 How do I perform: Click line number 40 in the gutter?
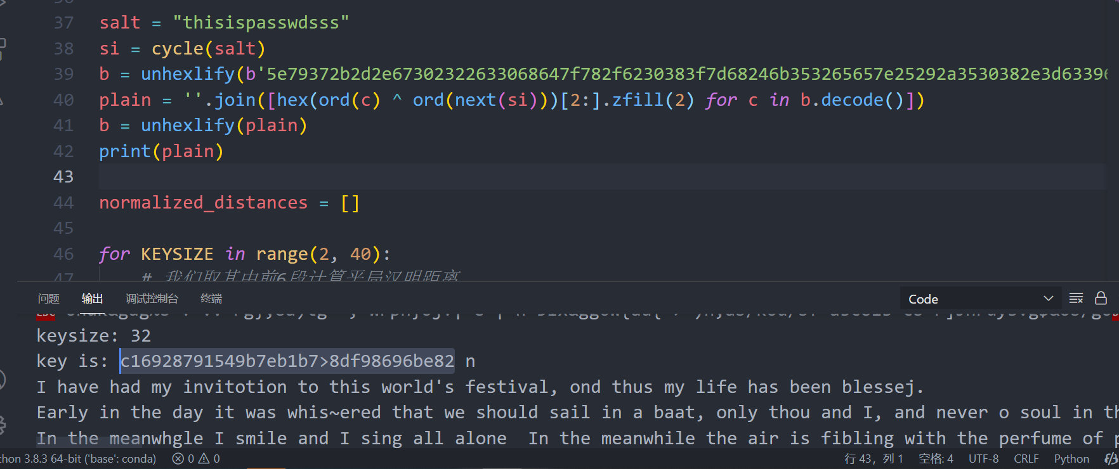[x=63, y=100]
